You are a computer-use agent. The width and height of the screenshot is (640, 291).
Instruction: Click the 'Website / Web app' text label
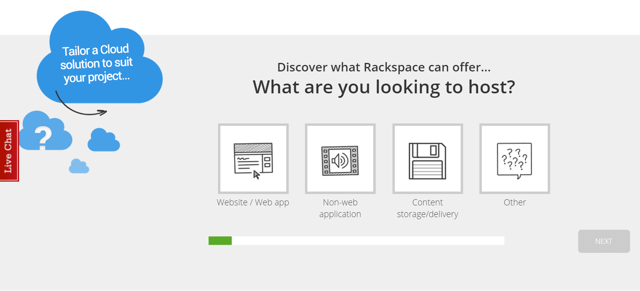[x=253, y=203]
